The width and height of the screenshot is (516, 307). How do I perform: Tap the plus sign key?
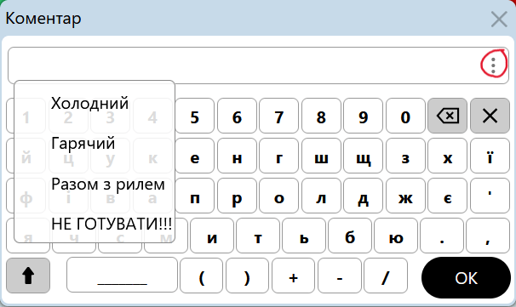(293, 276)
